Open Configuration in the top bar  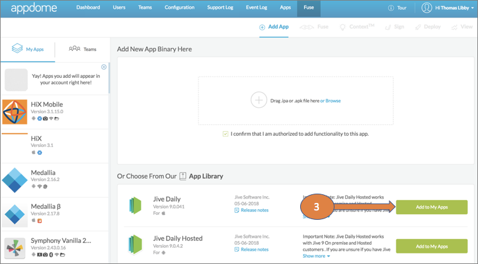click(180, 7)
